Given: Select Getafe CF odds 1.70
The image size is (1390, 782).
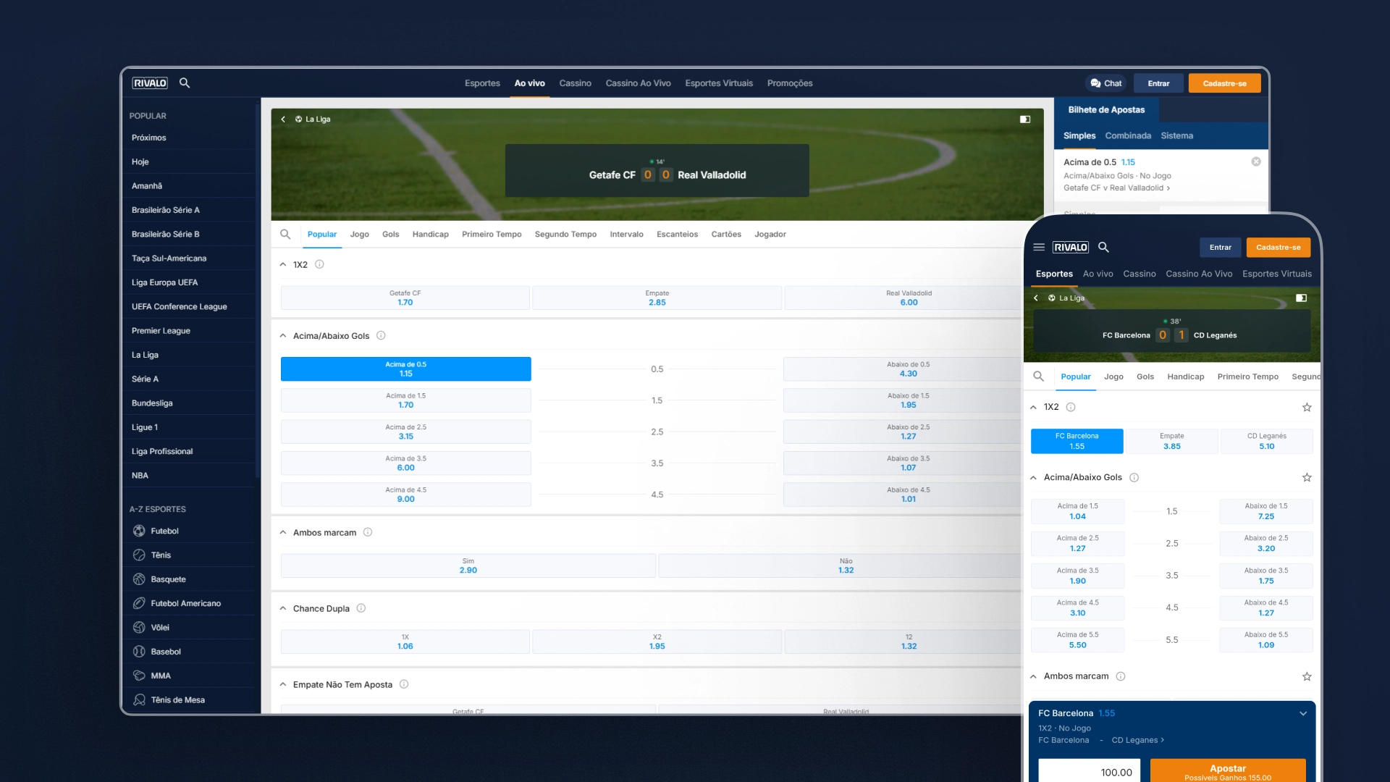Looking at the screenshot, I should [405, 298].
